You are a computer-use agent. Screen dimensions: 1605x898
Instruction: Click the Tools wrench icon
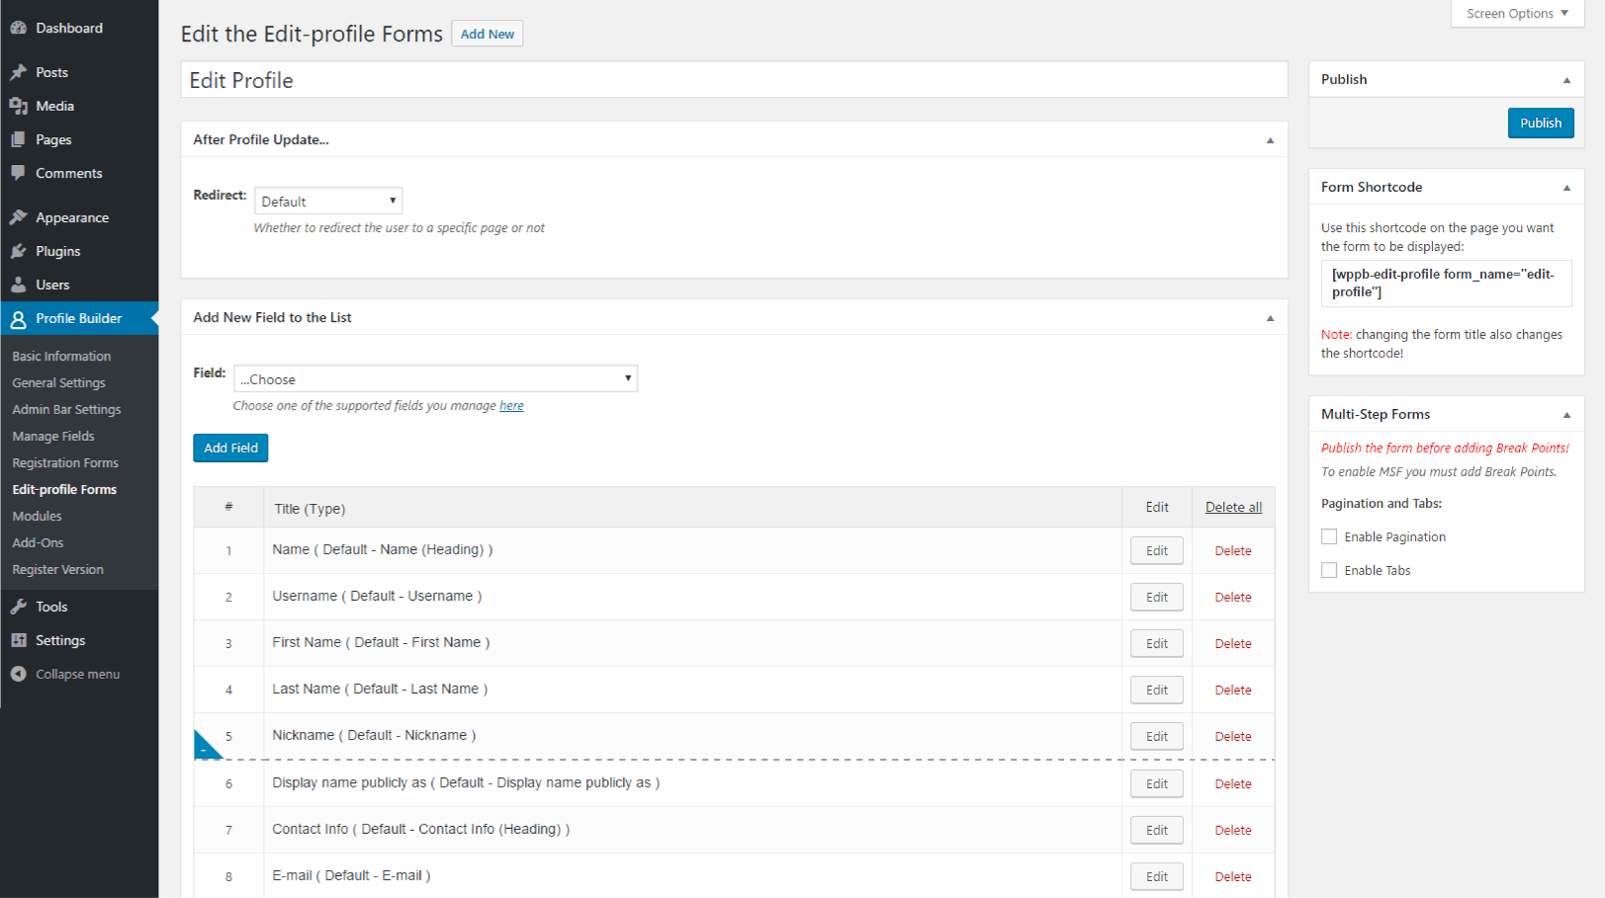19,607
